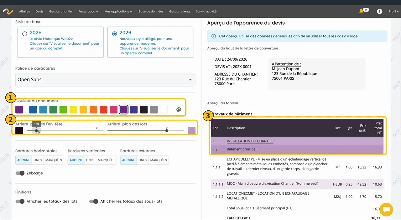Viewport: 401px width, 220px height.
Task: Open Suivi d'activité
Action: (206, 11)
